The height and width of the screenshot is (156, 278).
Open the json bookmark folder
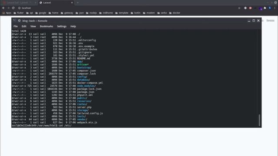click(x=79, y=13)
